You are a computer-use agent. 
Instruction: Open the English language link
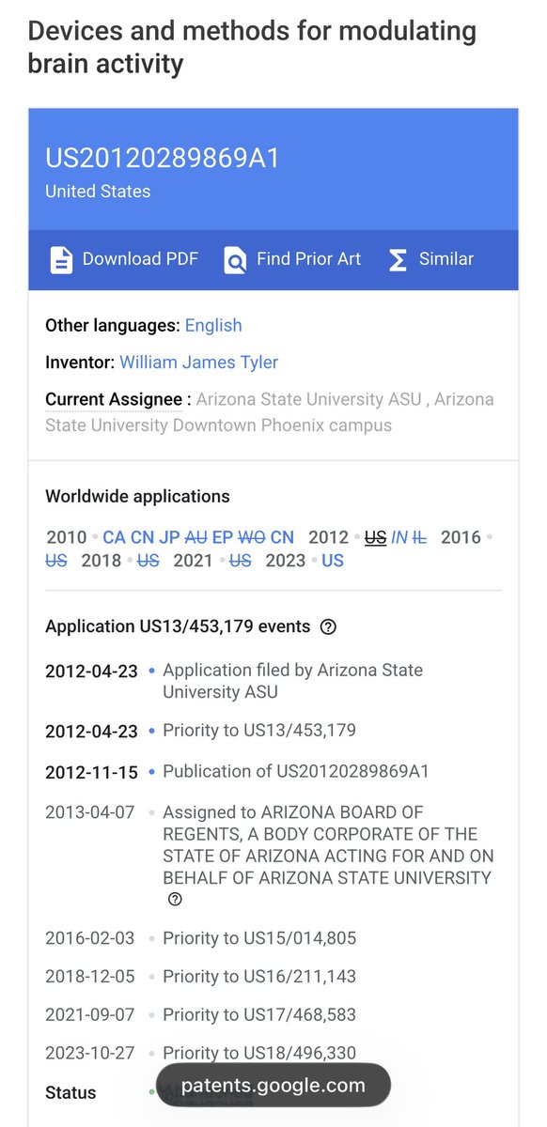[213, 326]
